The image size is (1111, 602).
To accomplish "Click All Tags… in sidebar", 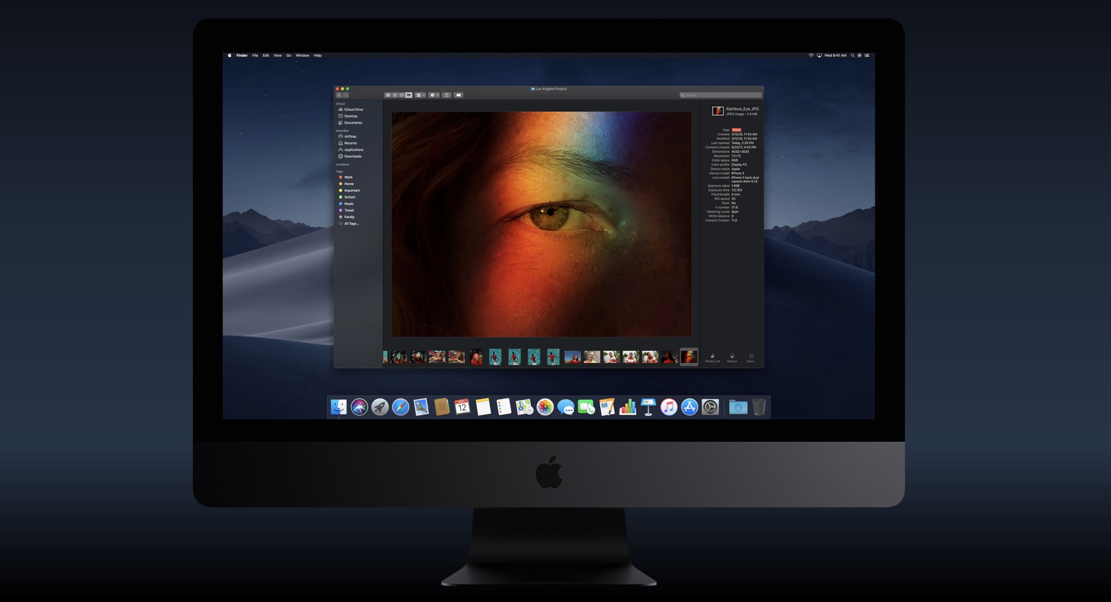I will coord(351,224).
